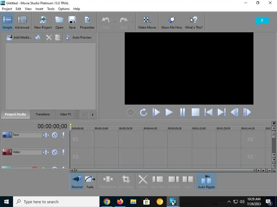Click the timecode display 00:00:00;00
277x207 pixels.
click(x=52, y=126)
